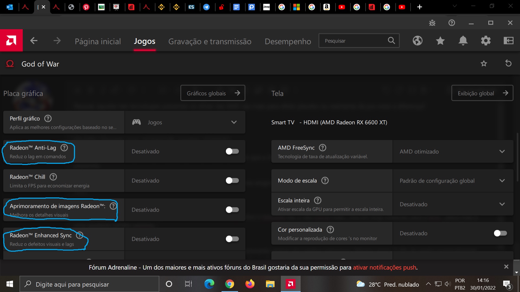Enable the Radeon Anti-Lag toggle
The width and height of the screenshot is (520, 292).
click(232, 151)
